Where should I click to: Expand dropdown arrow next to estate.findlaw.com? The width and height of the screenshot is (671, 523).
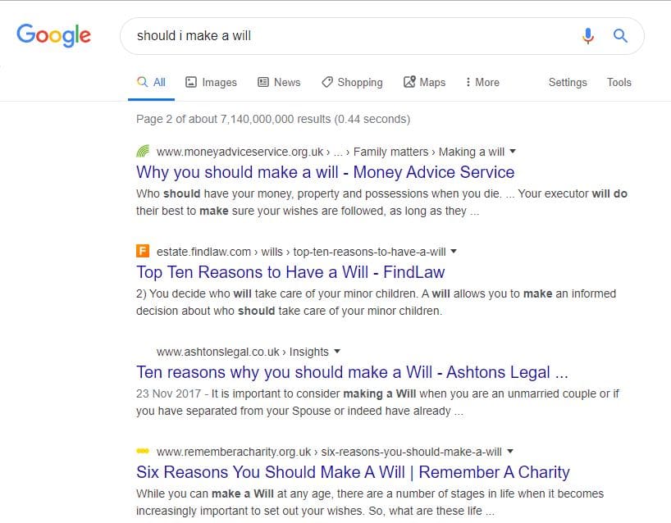pos(454,252)
